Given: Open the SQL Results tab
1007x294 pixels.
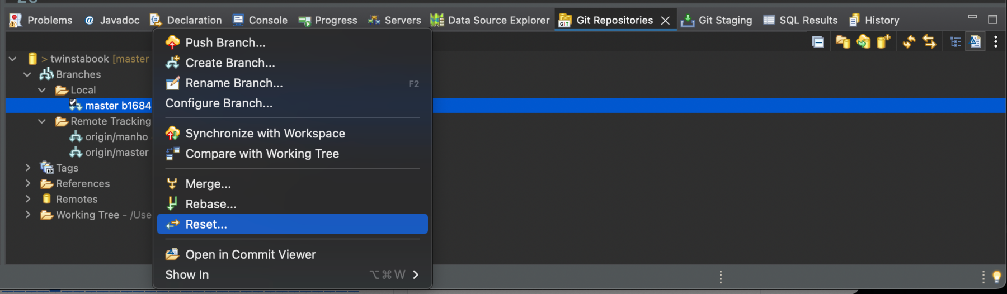Looking at the screenshot, I should click(801, 20).
